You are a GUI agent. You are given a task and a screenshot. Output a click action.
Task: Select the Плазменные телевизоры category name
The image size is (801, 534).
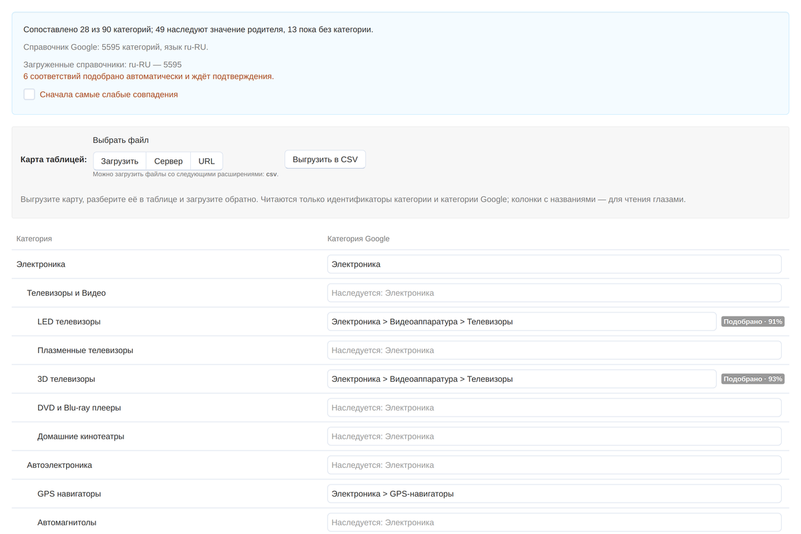85,350
